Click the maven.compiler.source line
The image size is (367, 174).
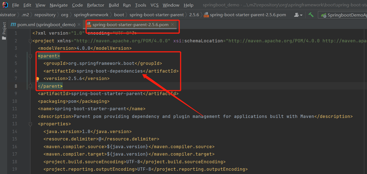(129, 147)
